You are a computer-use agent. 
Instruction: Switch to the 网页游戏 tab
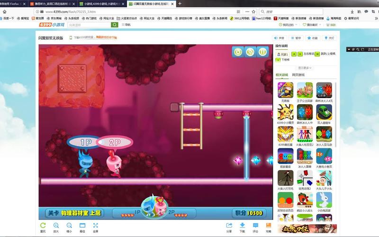[x=298, y=75]
